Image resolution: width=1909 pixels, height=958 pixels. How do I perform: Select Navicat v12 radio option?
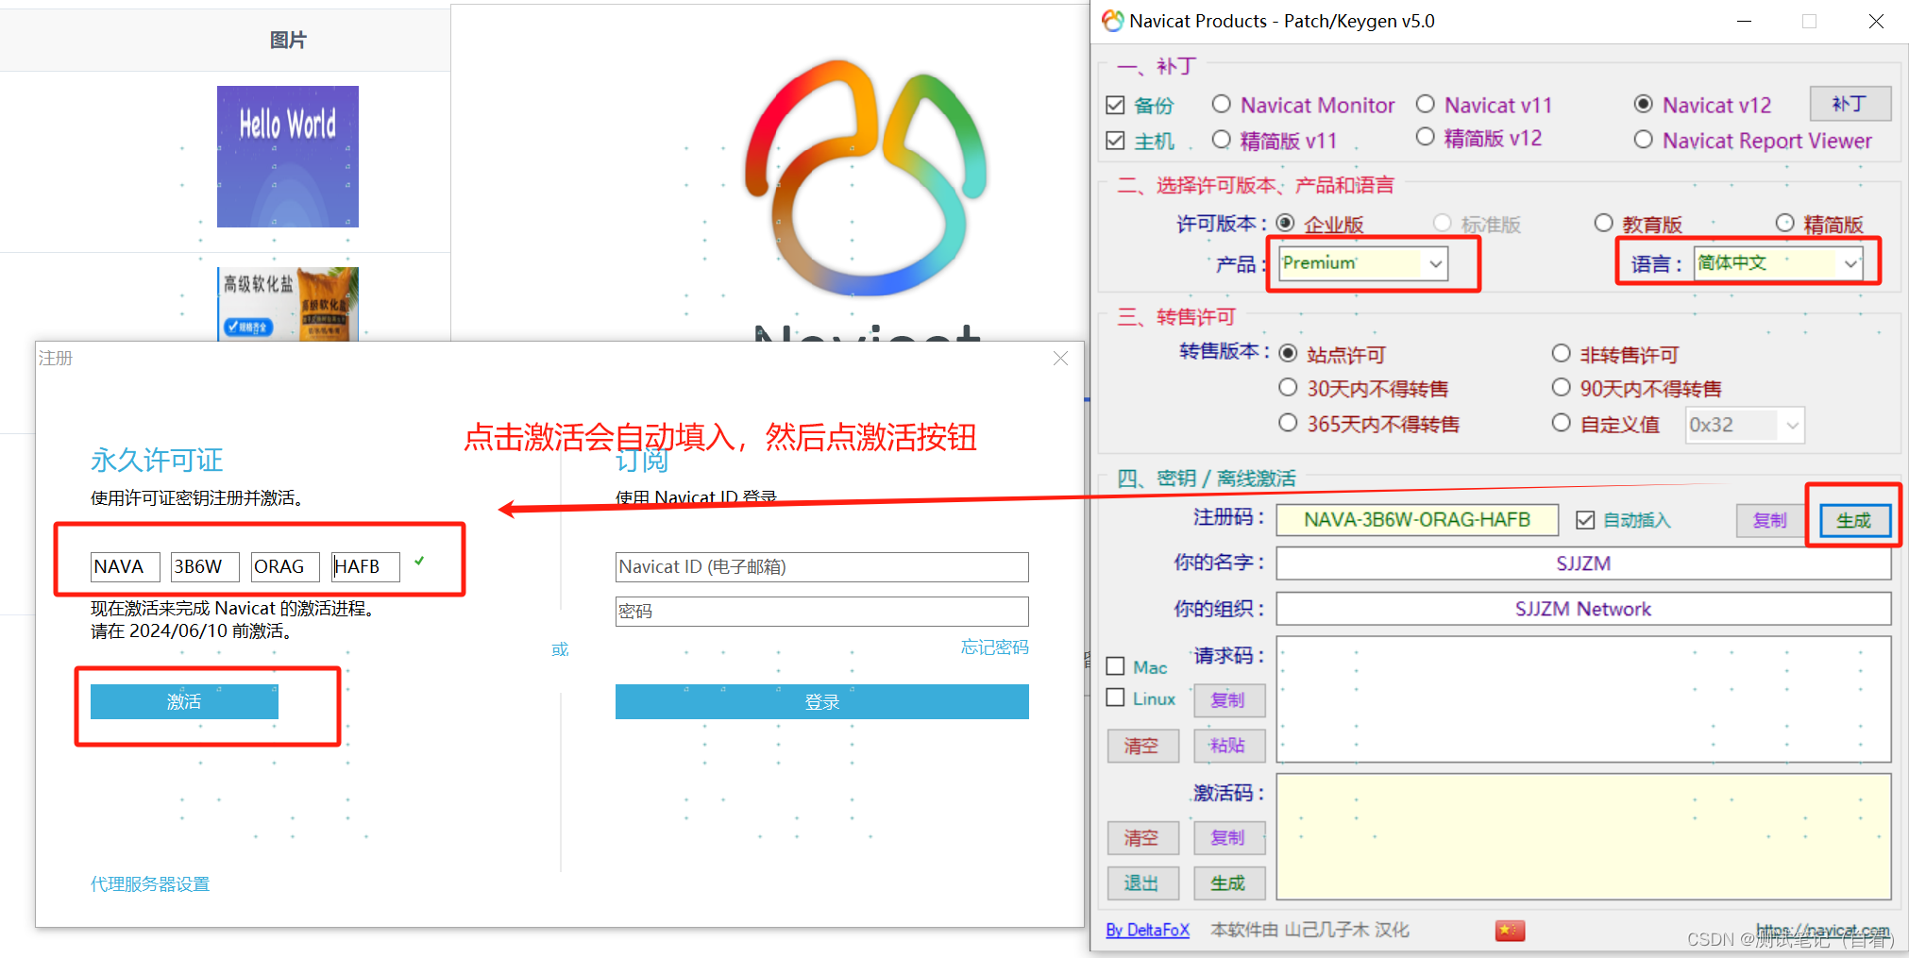1643,104
